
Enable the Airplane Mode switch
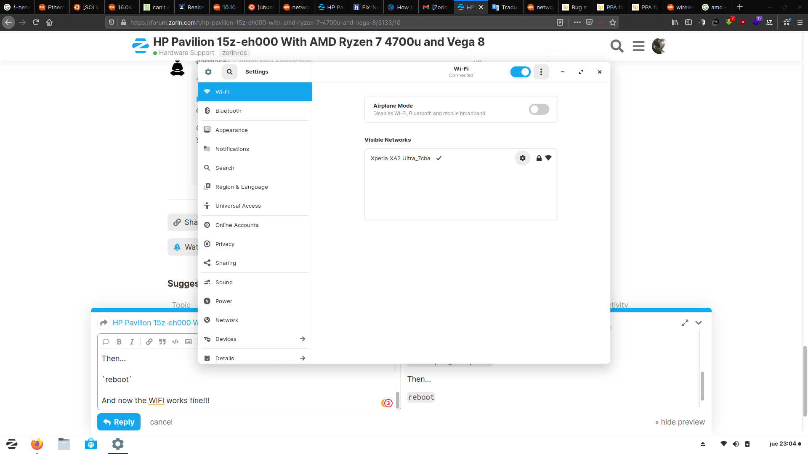(539, 109)
